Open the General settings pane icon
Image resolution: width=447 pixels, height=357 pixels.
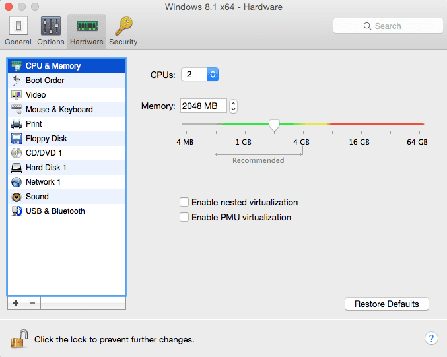pyautogui.click(x=18, y=26)
